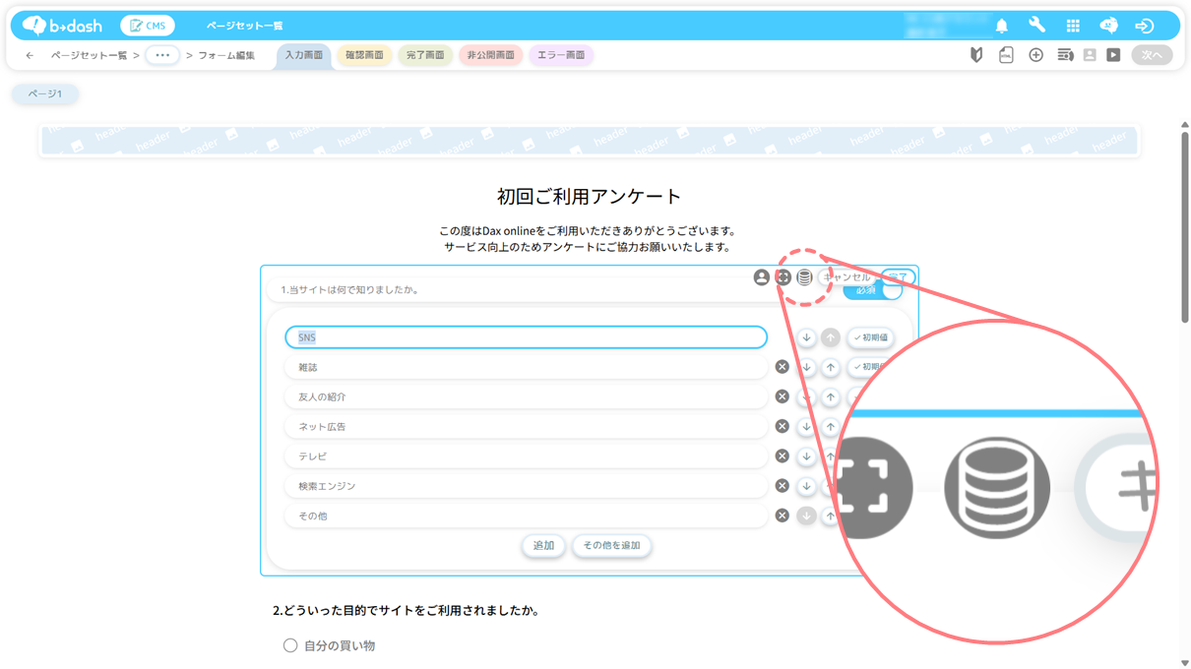Click the preview play icon in the toolbar
The width and height of the screenshot is (1191, 669).
click(1113, 55)
